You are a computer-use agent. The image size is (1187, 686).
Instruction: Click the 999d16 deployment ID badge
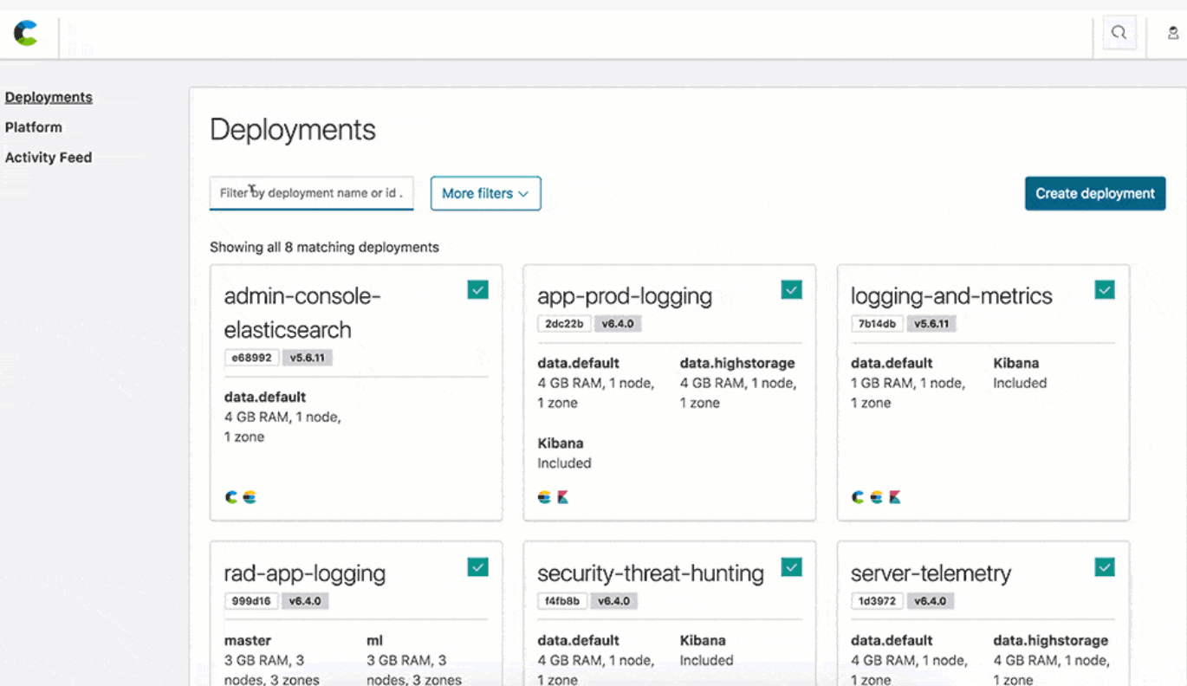(251, 601)
